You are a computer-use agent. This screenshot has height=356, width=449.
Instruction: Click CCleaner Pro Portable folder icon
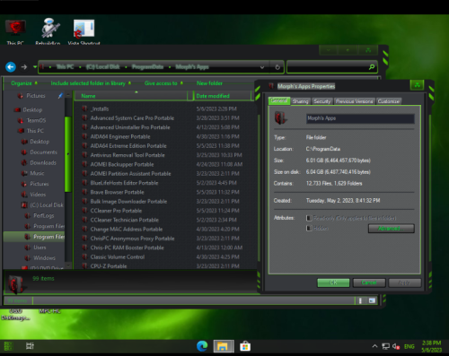[85, 211]
